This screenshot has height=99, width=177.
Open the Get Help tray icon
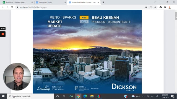[x=126, y=96]
